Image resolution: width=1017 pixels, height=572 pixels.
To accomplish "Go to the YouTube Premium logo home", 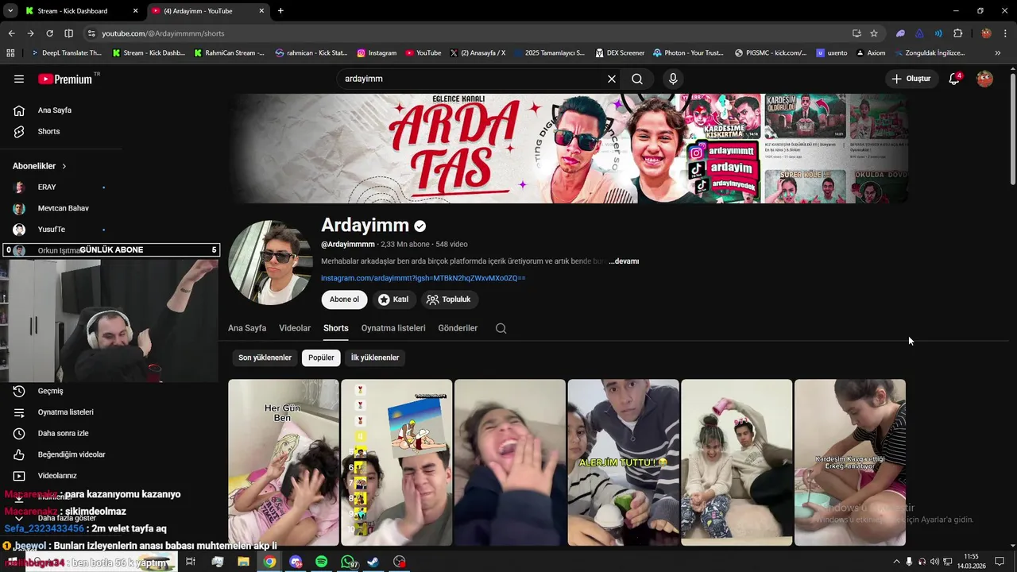I will (67, 79).
